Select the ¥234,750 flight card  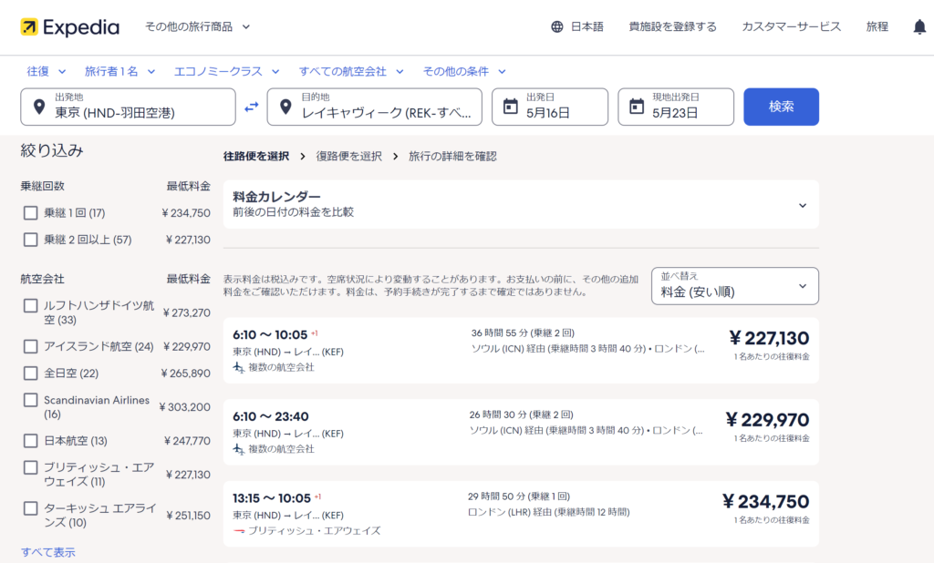coord(521,514)
